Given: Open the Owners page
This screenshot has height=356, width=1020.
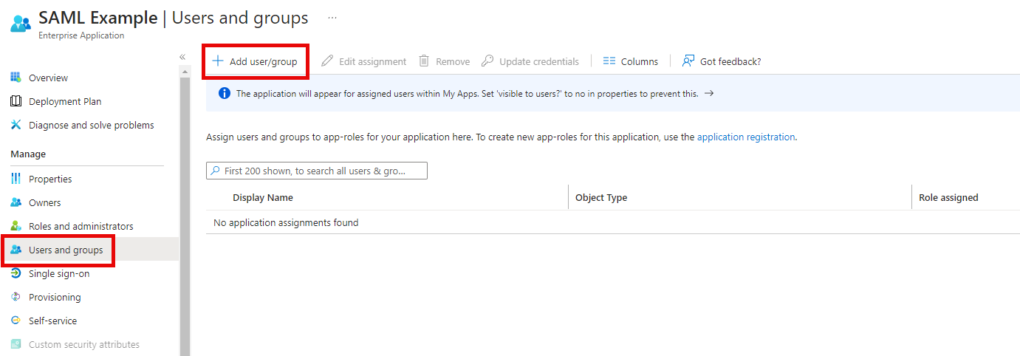Looking at the screenshot, I should tap(44, 202).
